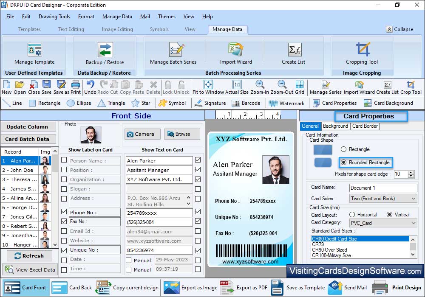Screen dimensions: 425x297
Task: Enable the Position label checkbox
Action: point(64,170)
